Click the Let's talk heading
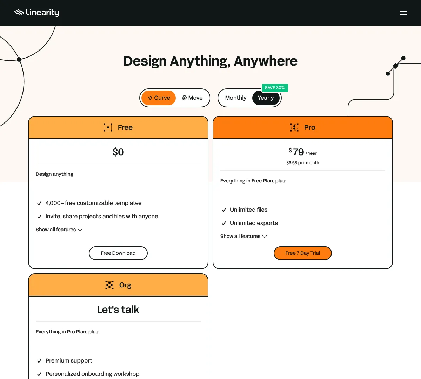This screenshot has width=421, height=379. (118, 310)
